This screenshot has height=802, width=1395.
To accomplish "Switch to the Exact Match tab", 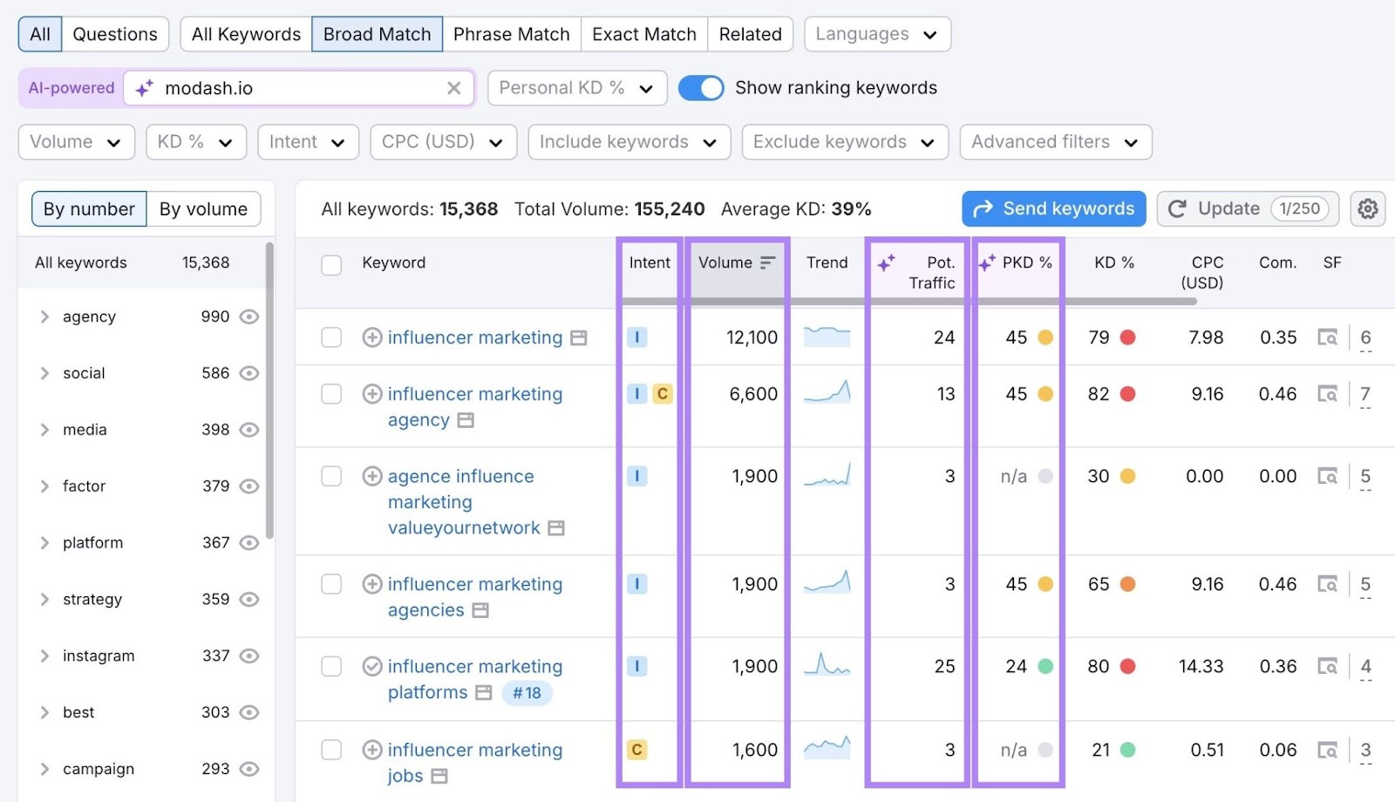I will click(x=644, y=34).
